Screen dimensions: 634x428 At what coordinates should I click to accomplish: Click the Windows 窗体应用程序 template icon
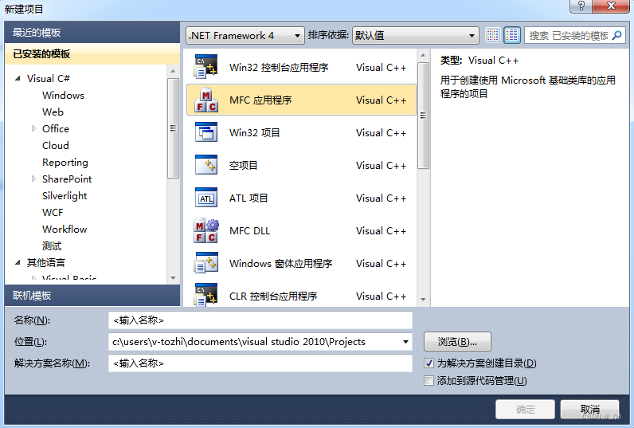[x=206, y=263]
